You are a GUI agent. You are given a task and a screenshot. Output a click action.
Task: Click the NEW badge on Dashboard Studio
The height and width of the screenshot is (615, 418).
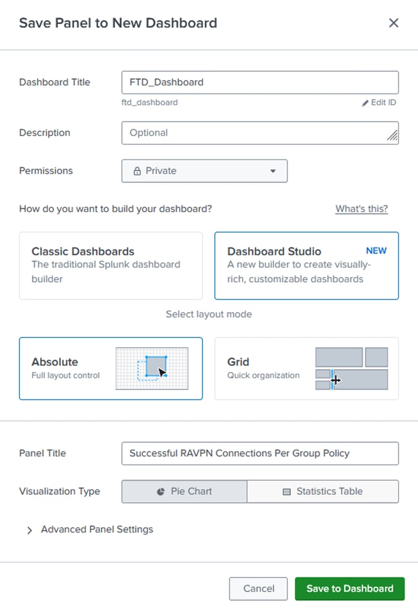pyautogui.click(x=376, y=251)
